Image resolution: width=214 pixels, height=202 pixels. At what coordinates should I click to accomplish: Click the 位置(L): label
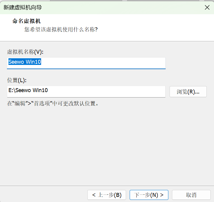(x=17, y=80)
